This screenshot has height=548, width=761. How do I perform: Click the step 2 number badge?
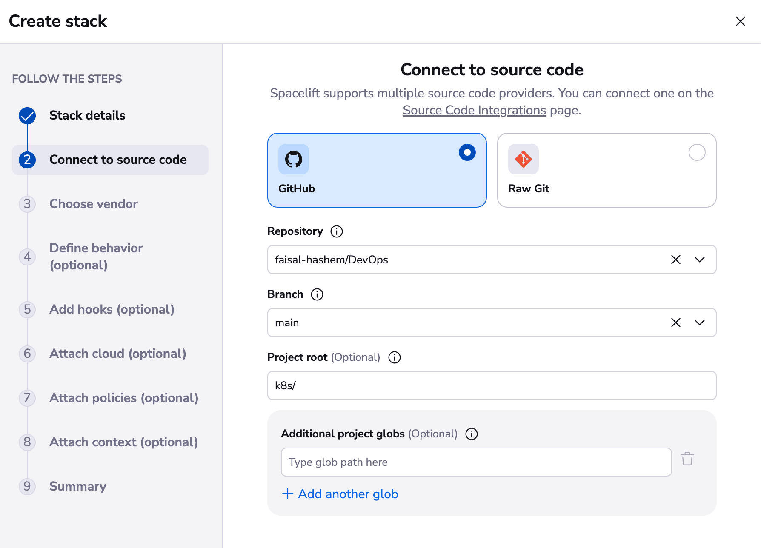27,160
